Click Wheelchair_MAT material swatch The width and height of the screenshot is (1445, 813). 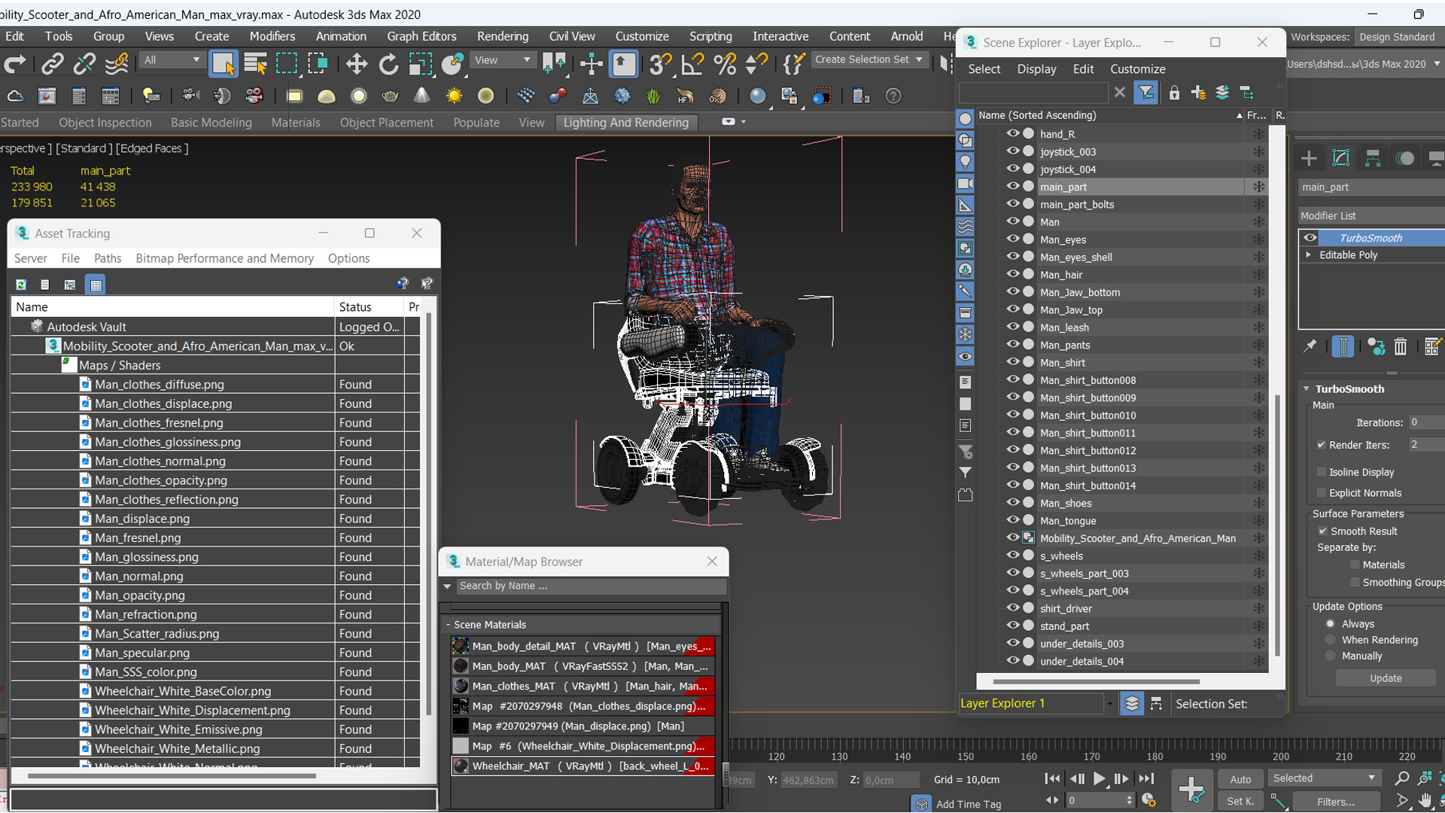tap(461, 766)
